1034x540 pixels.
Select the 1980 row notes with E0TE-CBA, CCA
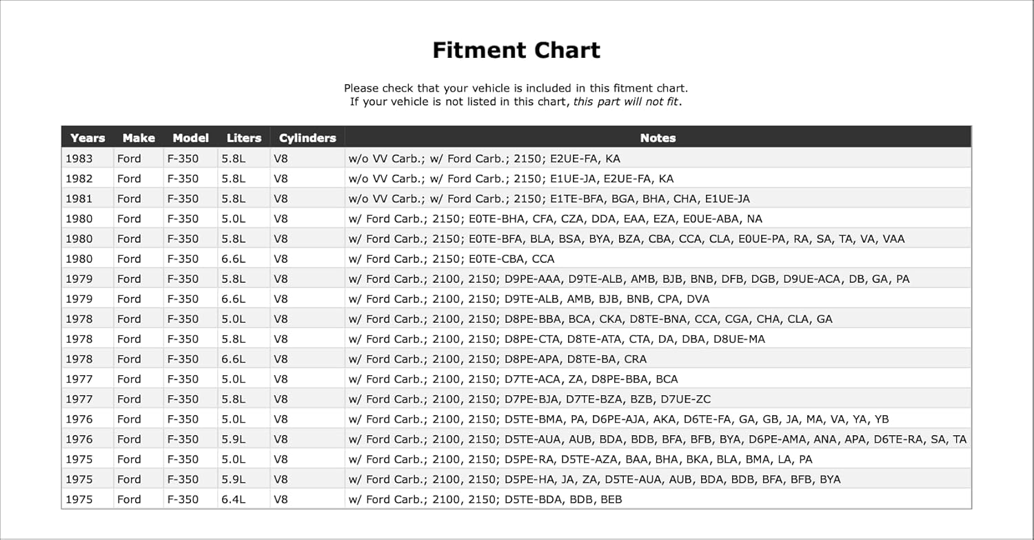[452, 259]
